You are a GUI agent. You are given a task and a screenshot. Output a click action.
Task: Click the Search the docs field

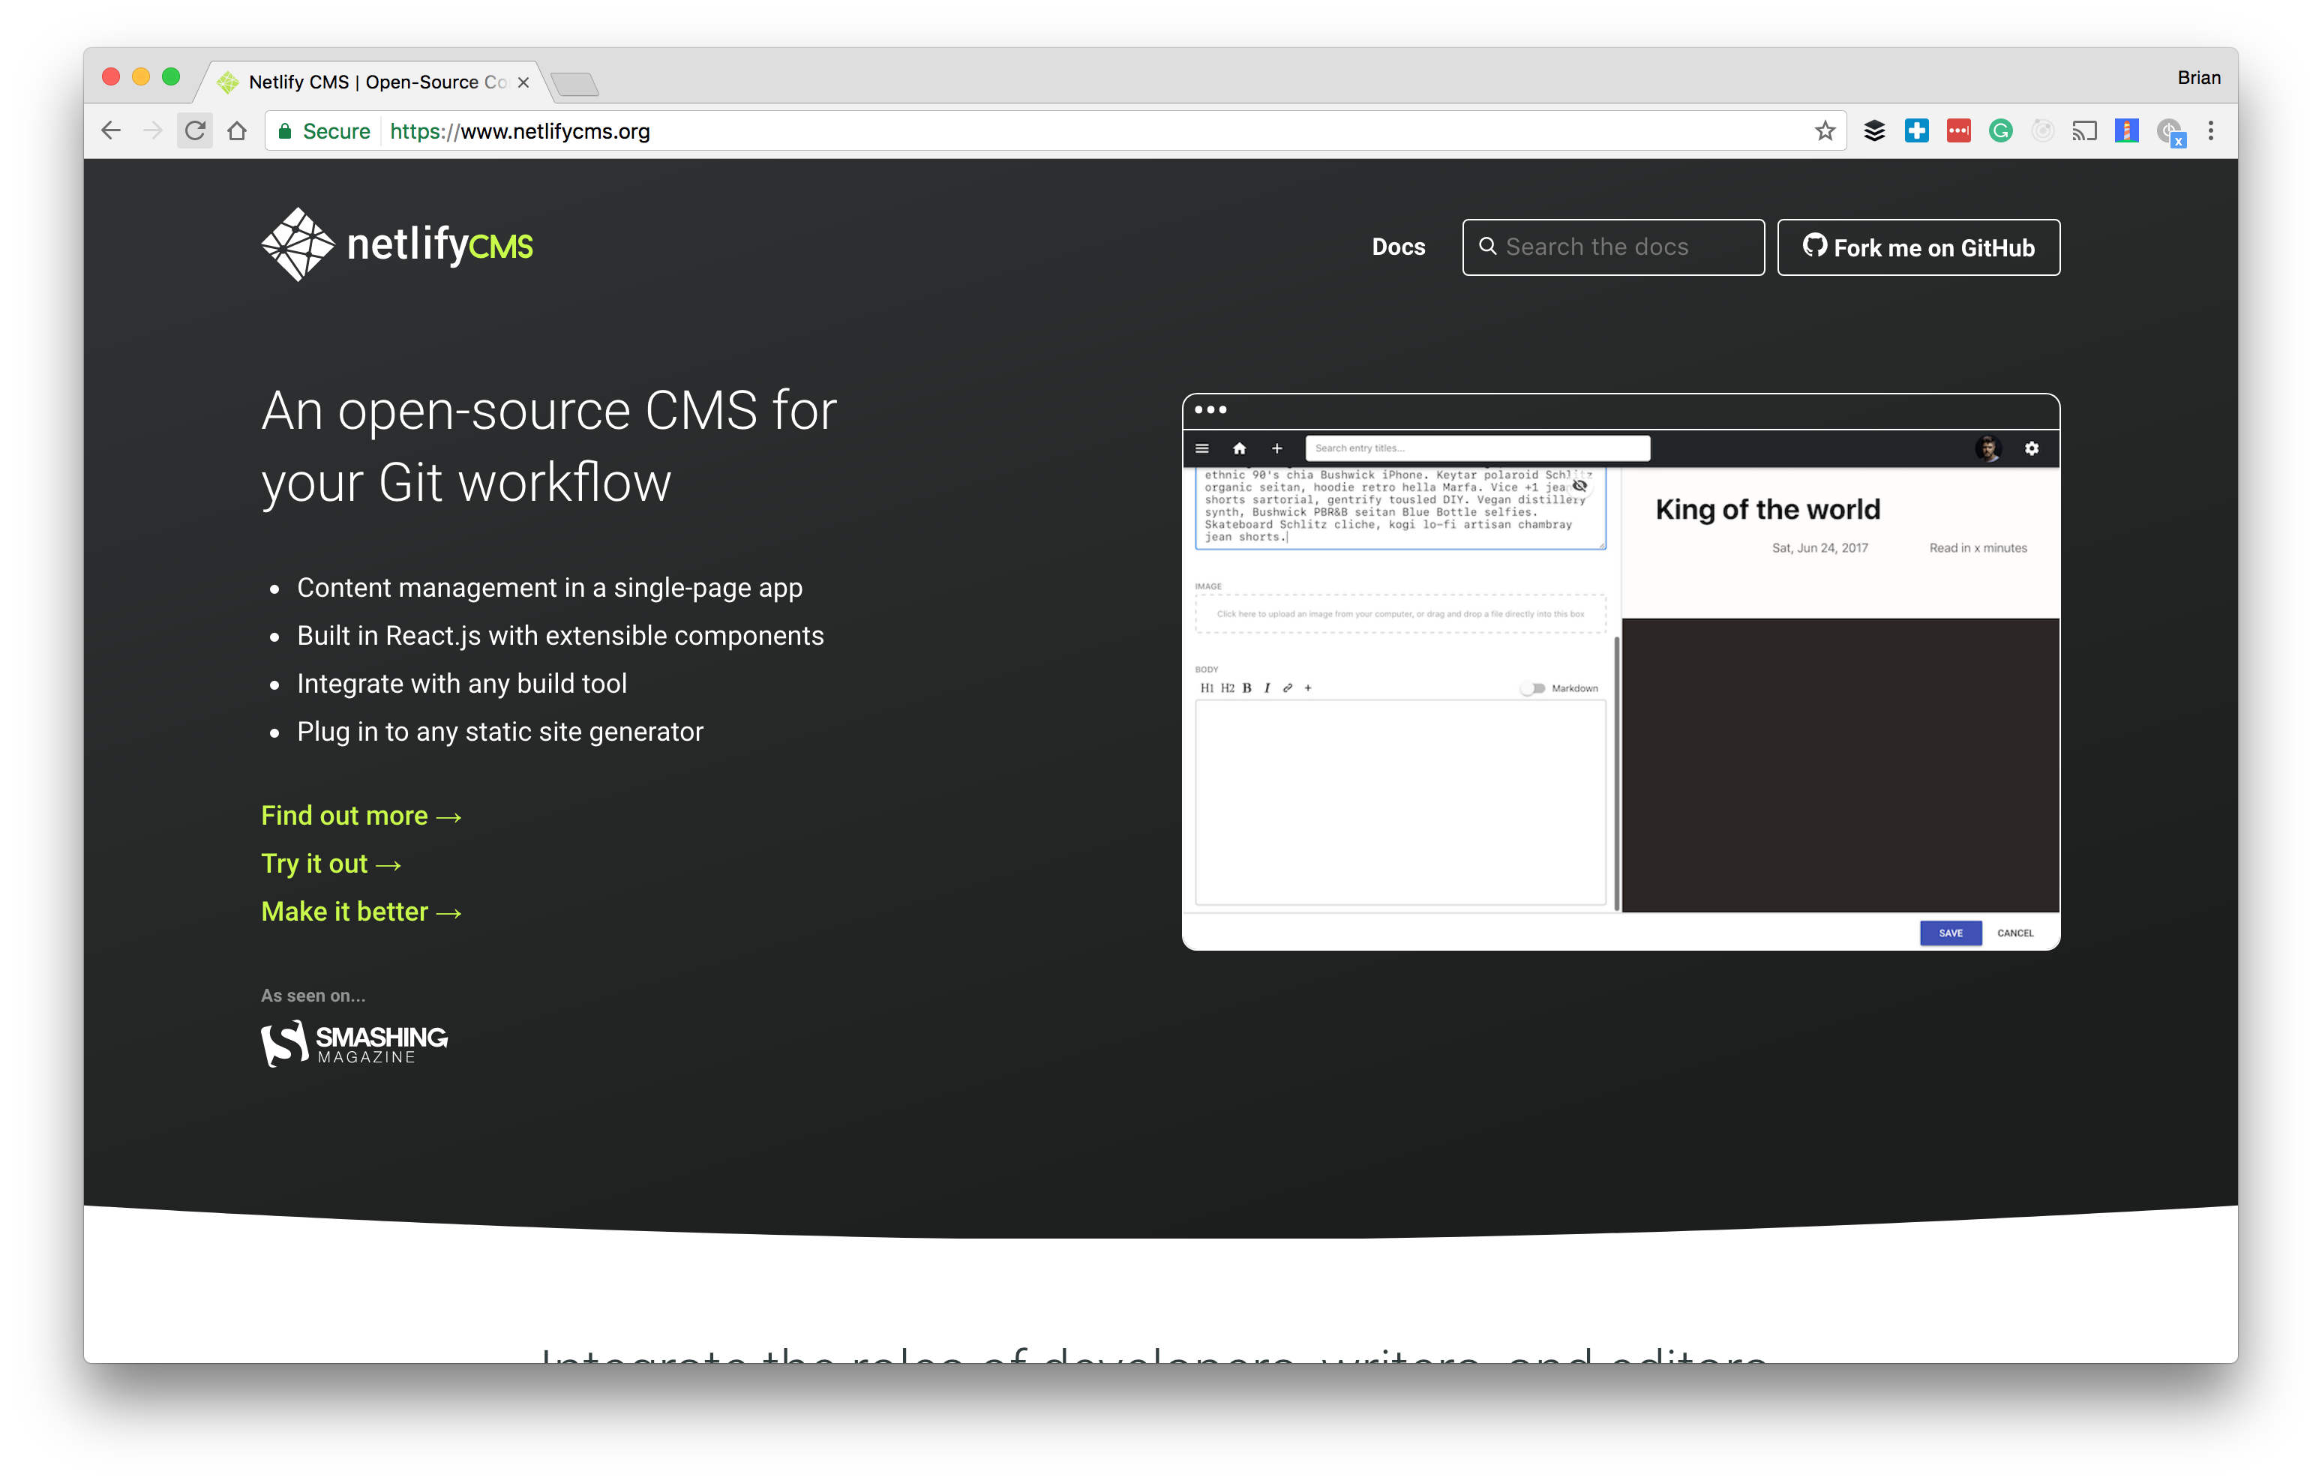click(1612, 247)
